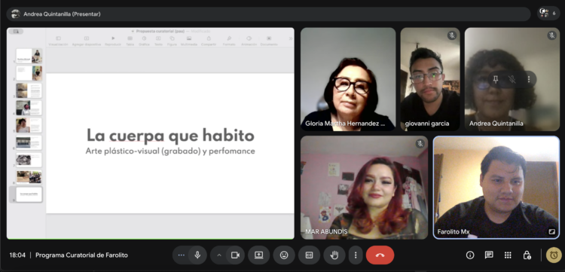Select slide 5 thumbnail in navigator
565x272 pixels.
click(29, 125)
